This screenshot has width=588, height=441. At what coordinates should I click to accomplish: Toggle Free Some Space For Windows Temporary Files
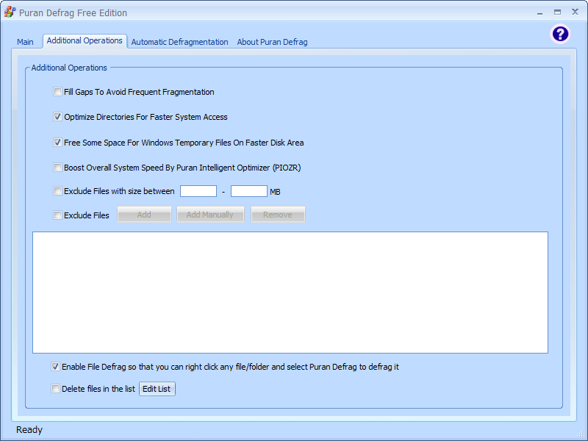coord(57,142)
